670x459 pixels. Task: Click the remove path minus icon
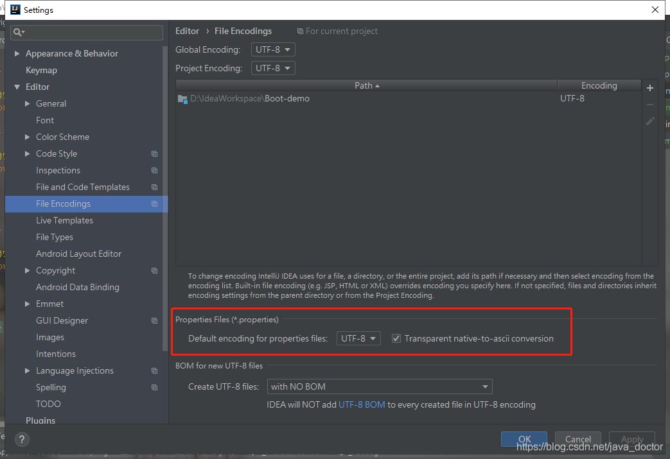click(x=649, y=105)
